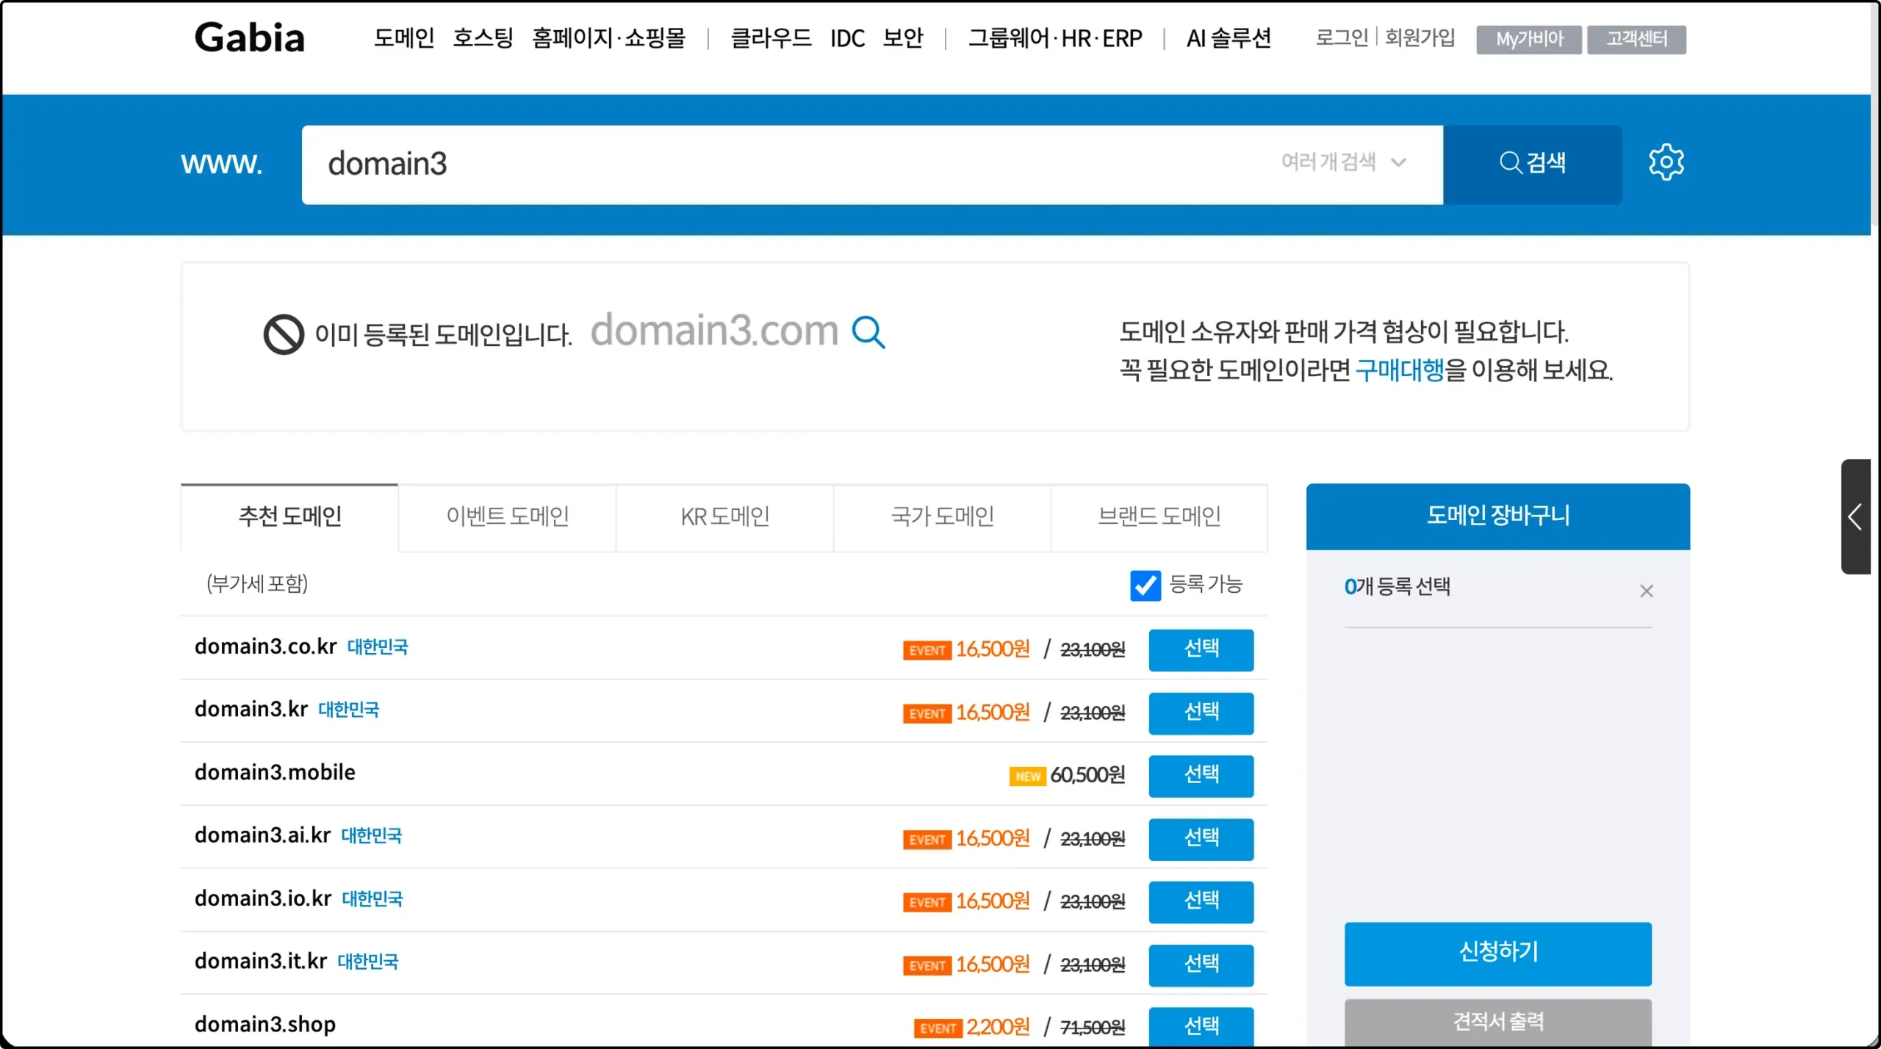Uncheck the 등록 가능 checkbox

click(x=1145, y=585)
